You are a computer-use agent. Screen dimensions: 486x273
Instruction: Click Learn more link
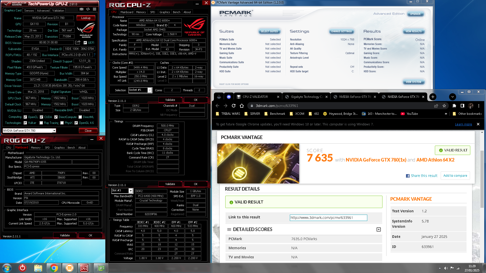pos(463,124)
